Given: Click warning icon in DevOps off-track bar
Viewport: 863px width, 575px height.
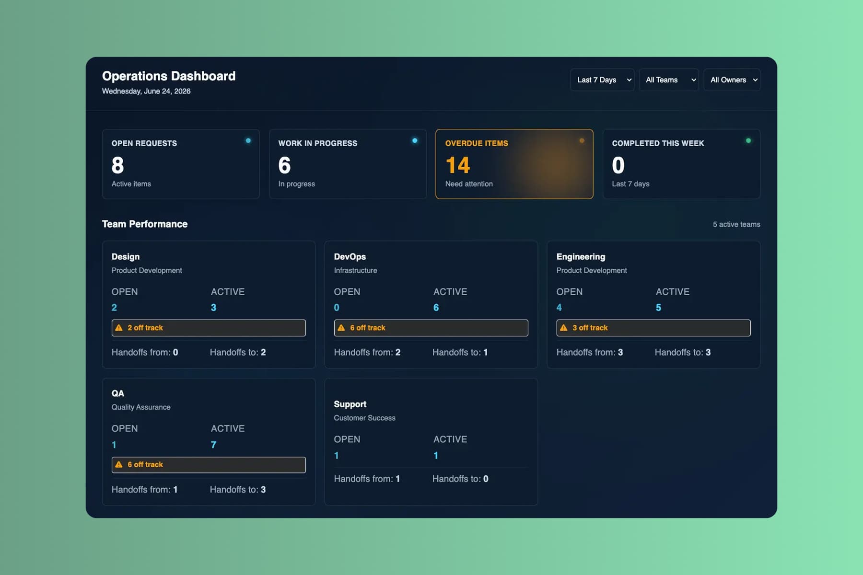Looking at the screenshot, I should 341,328.
